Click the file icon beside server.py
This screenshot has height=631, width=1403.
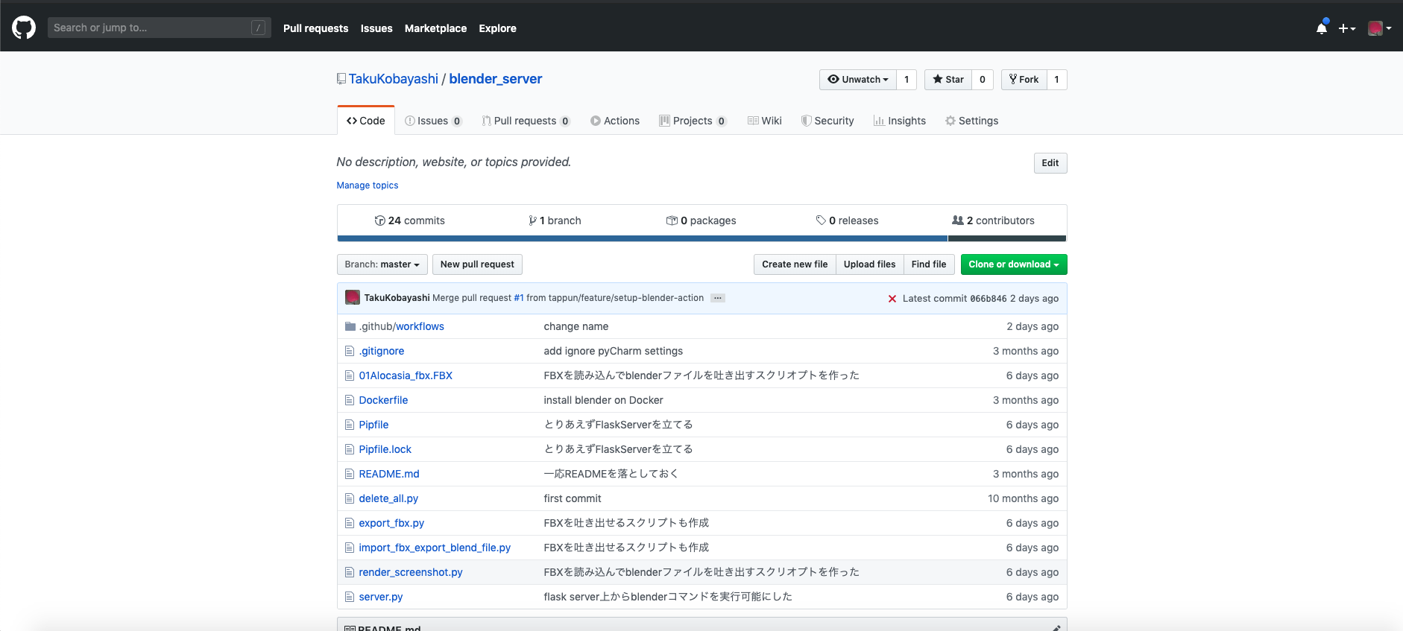point(350,597)
